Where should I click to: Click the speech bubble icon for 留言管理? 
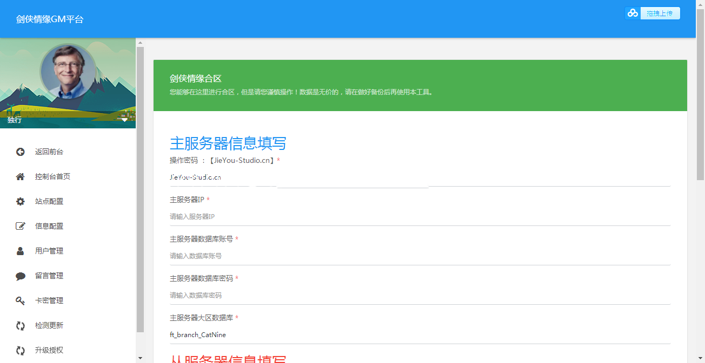point(21,276)
